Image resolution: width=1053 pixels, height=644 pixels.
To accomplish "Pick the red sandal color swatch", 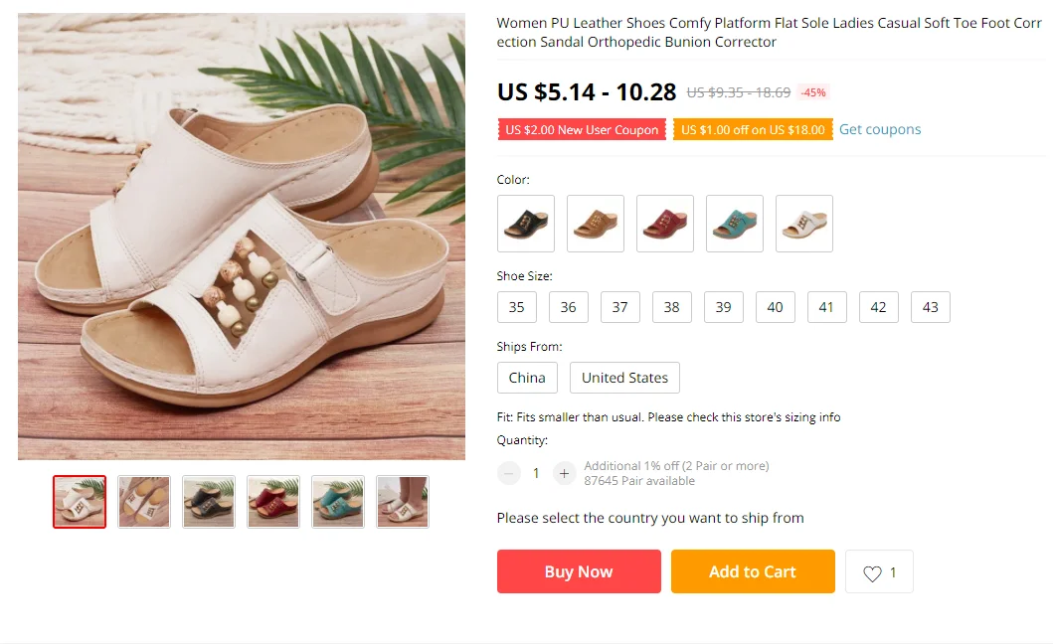I will (665, 224).
